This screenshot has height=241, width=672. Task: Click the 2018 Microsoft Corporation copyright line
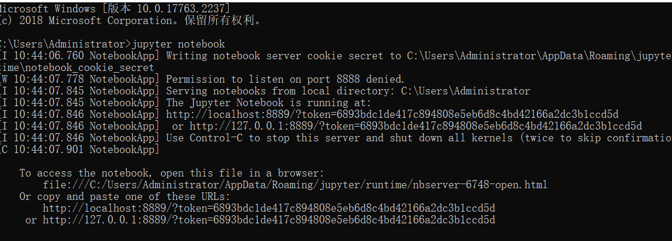[x=129, y=21]
